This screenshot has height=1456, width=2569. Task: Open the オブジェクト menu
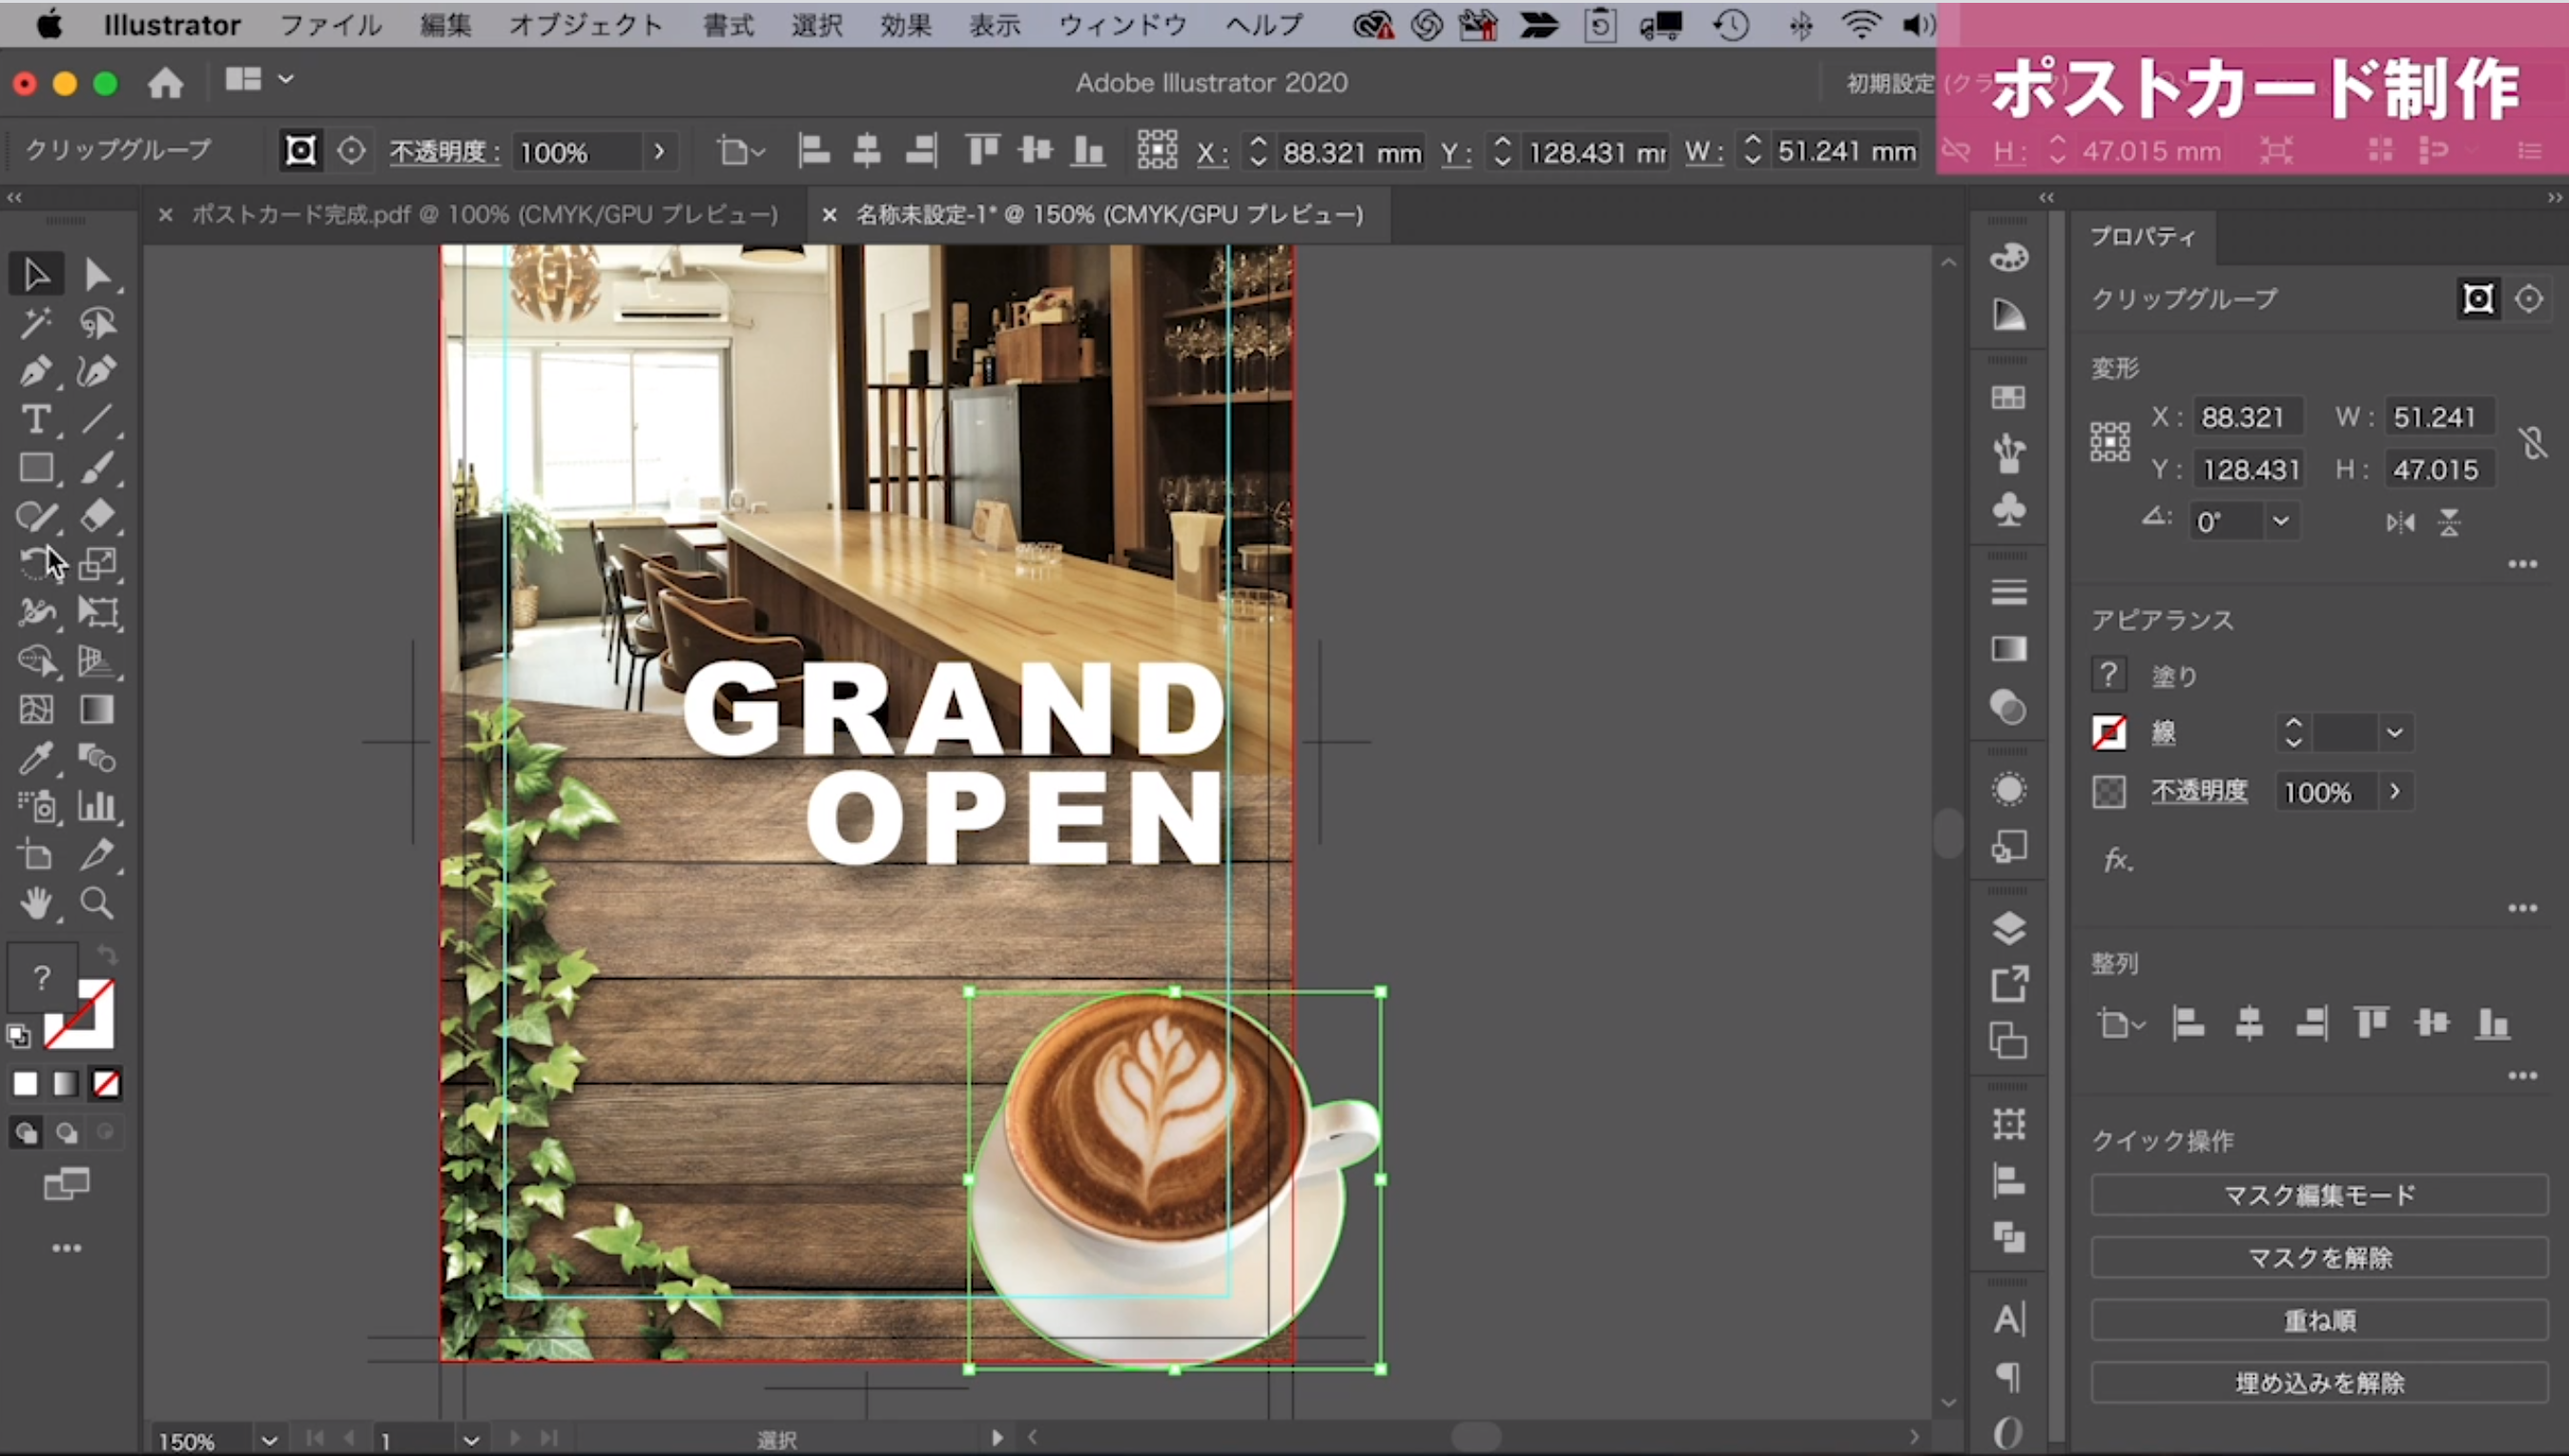(585, 25)
